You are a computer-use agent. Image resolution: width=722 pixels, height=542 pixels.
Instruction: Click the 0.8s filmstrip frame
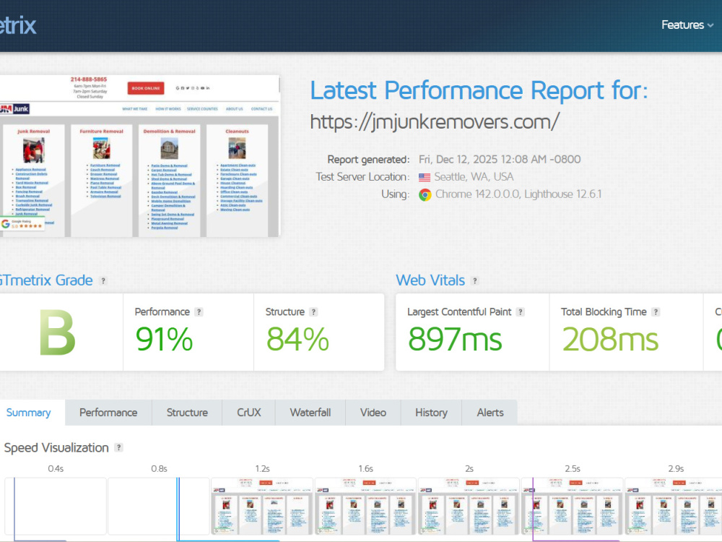click(x=159, y=506)
